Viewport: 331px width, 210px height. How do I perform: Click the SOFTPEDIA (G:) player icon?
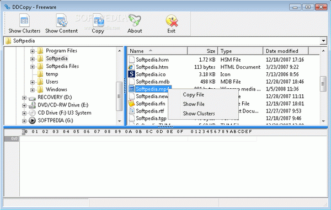(x=32, y=120)
